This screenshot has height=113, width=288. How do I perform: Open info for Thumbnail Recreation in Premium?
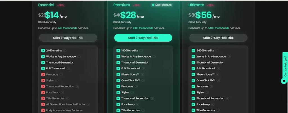pos(152,98)
